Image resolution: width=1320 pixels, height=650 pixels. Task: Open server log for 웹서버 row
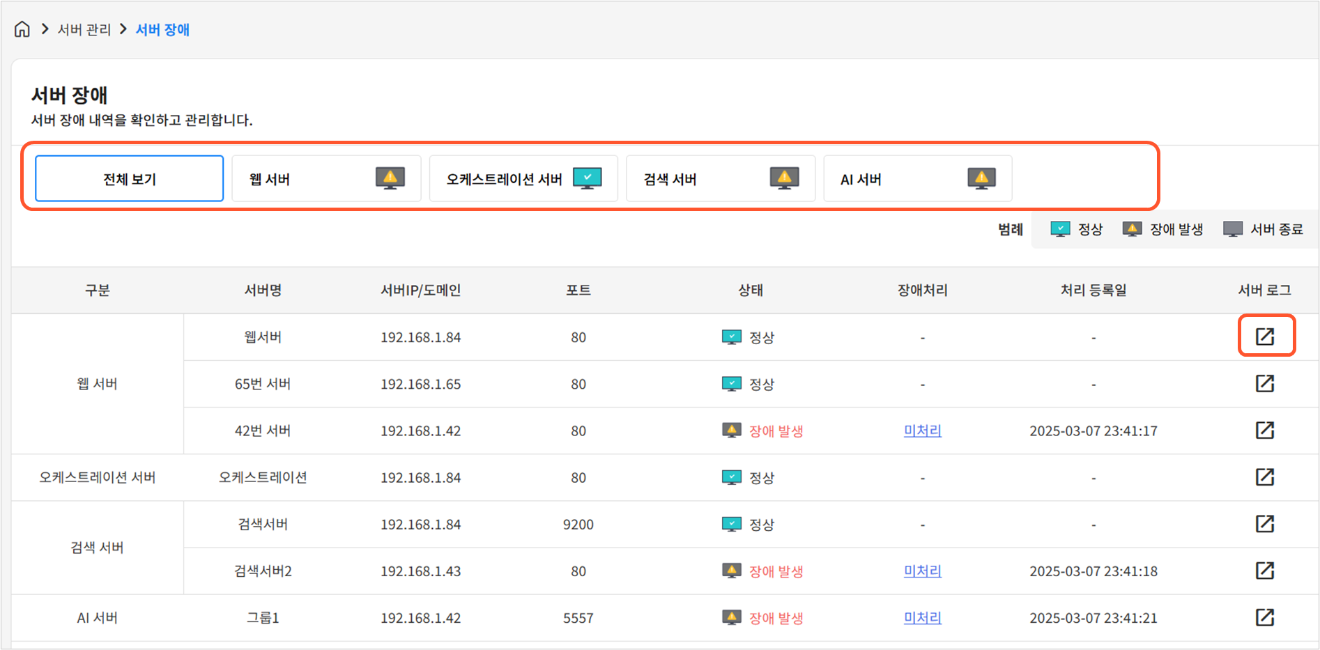[1264, 336]
